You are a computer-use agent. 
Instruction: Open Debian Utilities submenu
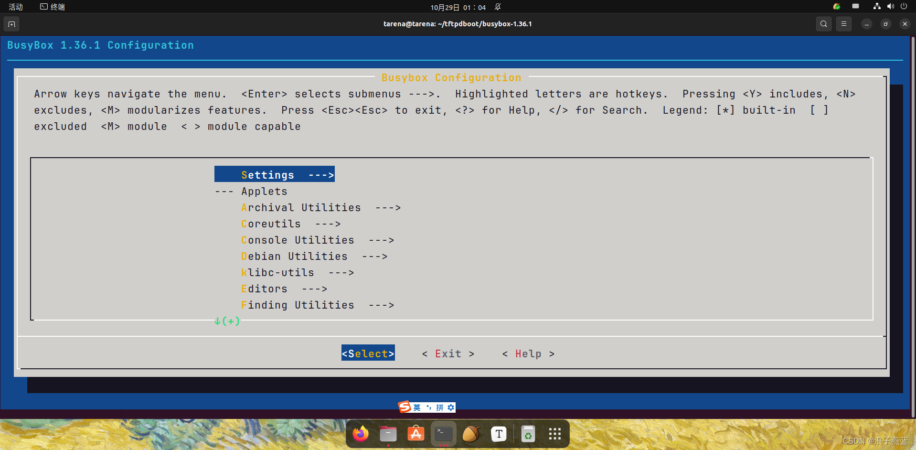click(x=314, y=256)
